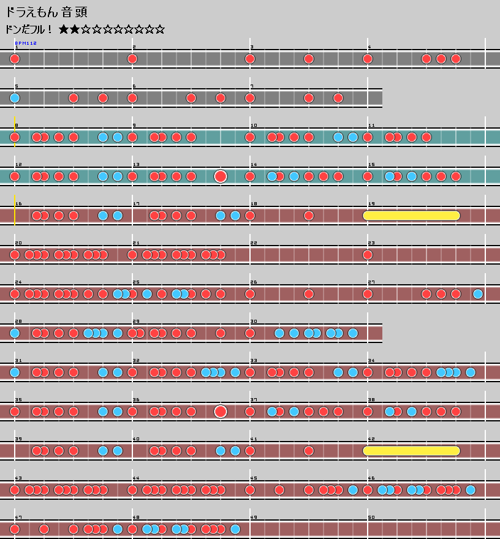Click the measure number 22 label
The height and width of the screenshot is (539, 500).
pos(254,243)
